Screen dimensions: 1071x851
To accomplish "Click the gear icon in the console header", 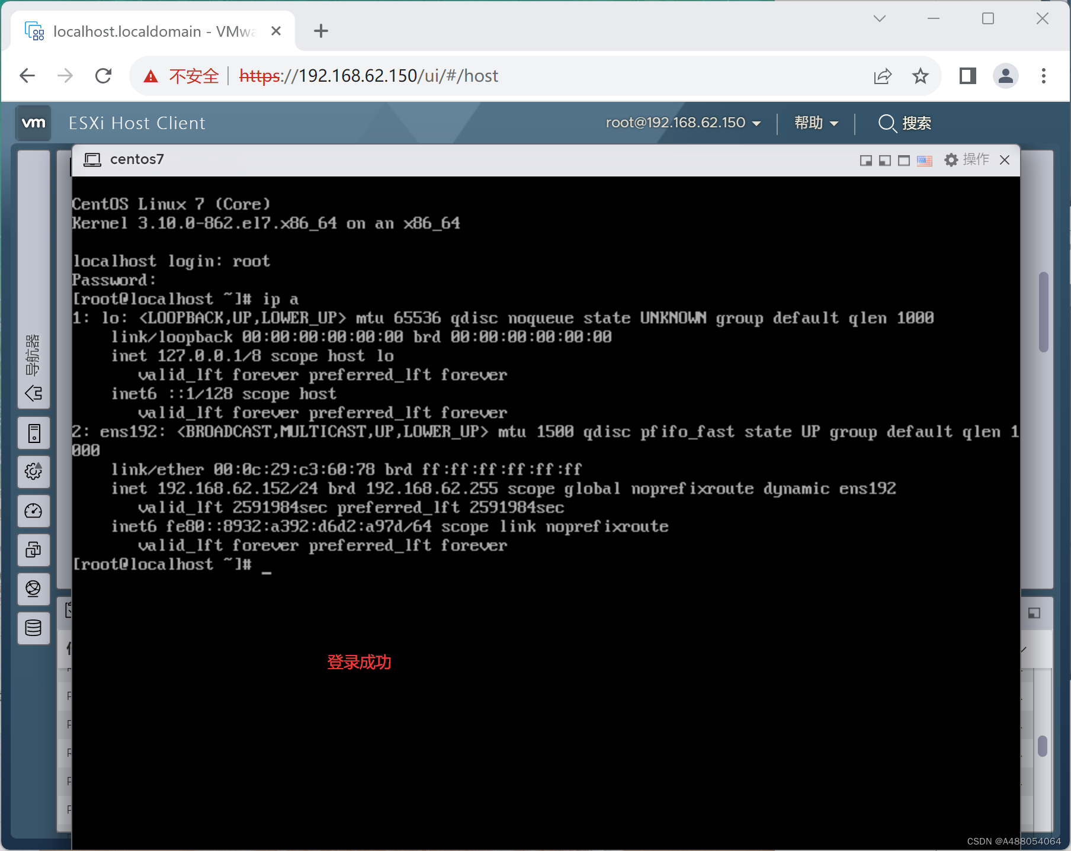I will (951, 160).
